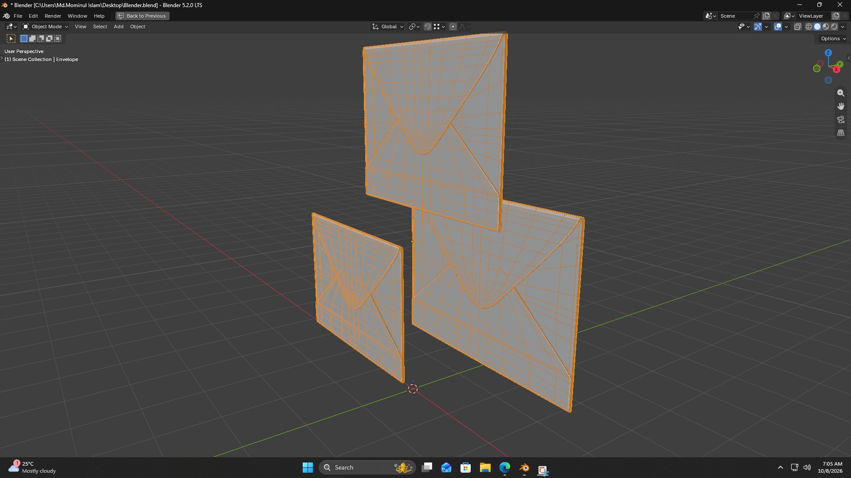851x478 pixels.
Task: Click the taskbar Search box
Action: coord(367,468)
